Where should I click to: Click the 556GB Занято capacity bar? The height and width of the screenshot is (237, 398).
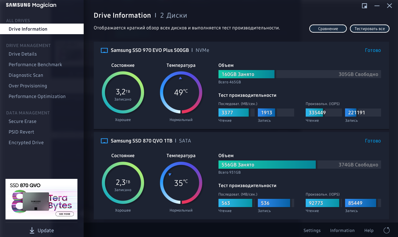pyautogui.click(x=267, y=165)
